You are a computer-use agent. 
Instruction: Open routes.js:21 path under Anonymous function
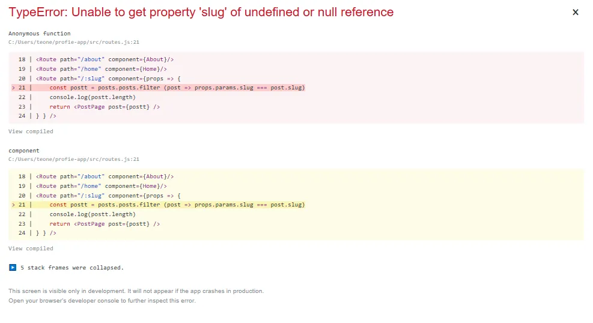coord(74,42)
